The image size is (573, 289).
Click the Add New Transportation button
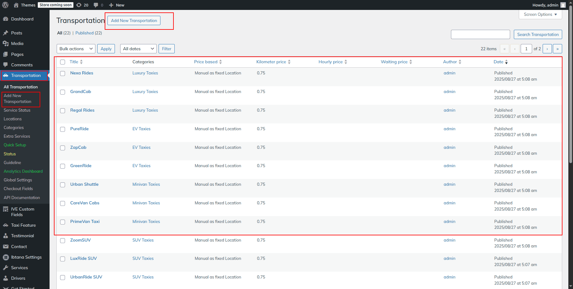(134, 21)
